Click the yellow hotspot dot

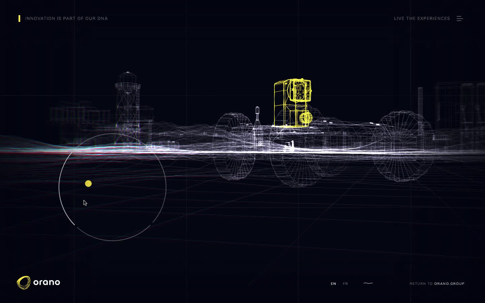88,183
